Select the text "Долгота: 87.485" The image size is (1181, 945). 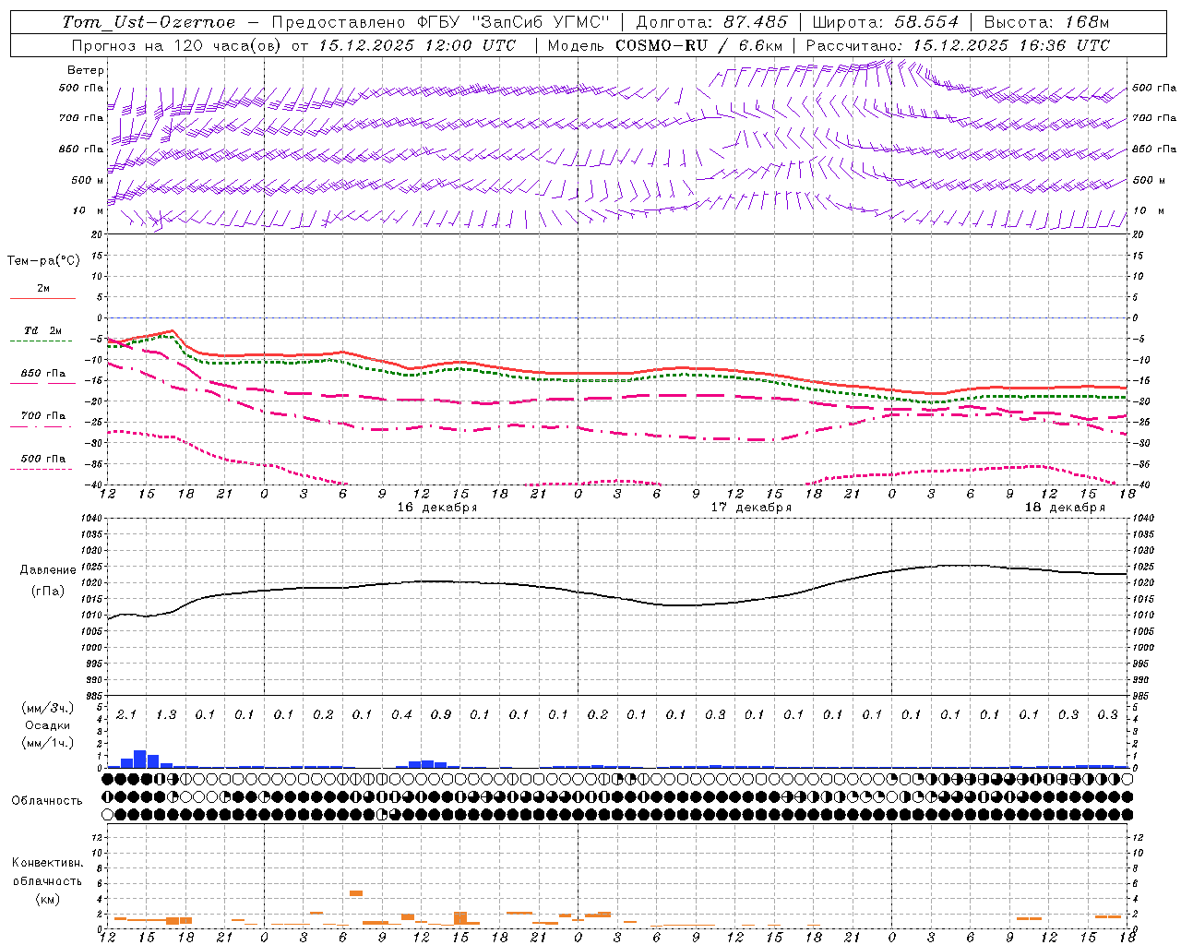(712, 22)
